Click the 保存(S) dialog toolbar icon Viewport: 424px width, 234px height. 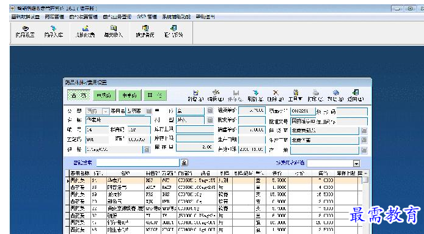coord(236,96)
